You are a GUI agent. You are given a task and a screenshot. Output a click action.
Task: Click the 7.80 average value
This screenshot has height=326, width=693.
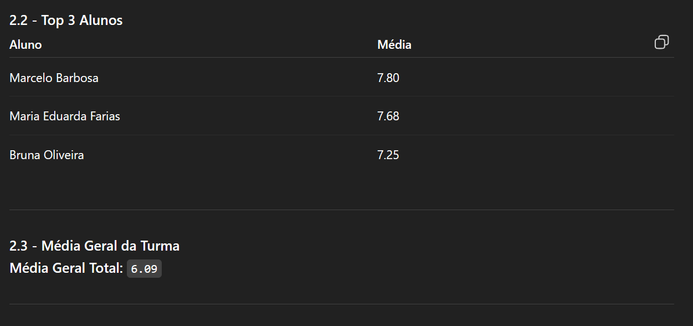point(388,78)
